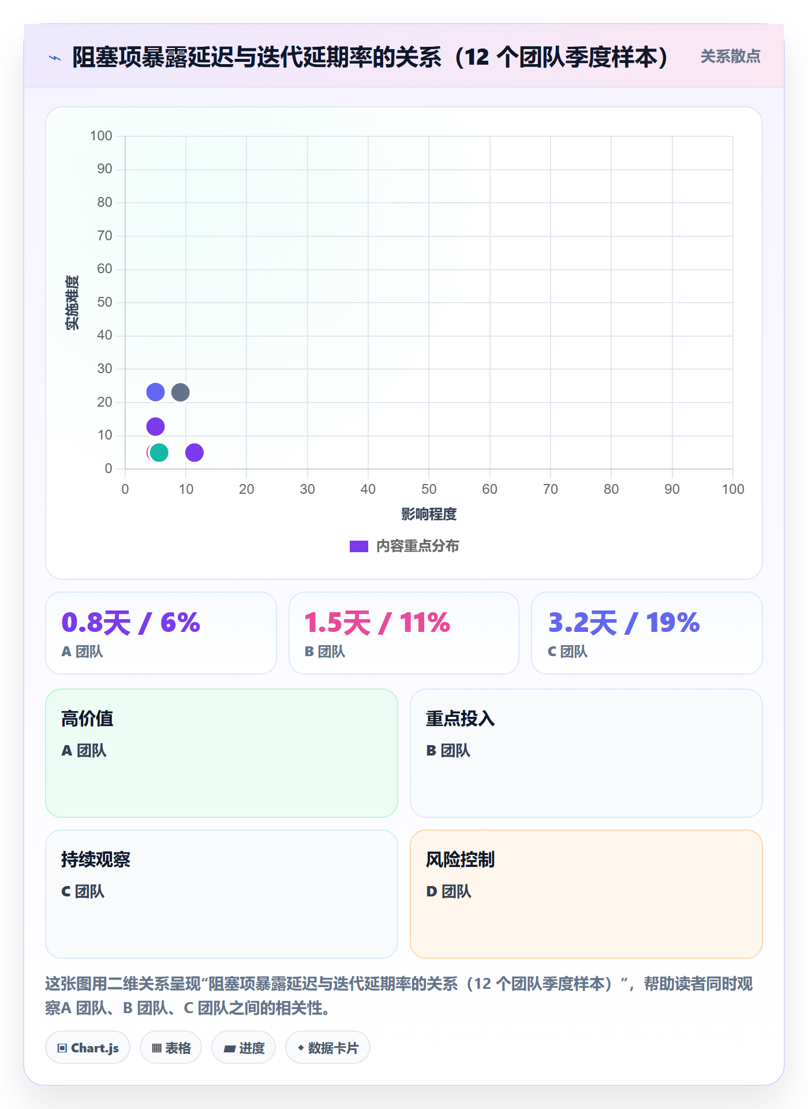This screenshot has width=808, height=1109.
Task: Click the 数据卡片 tag chip
Action: 328,1048
